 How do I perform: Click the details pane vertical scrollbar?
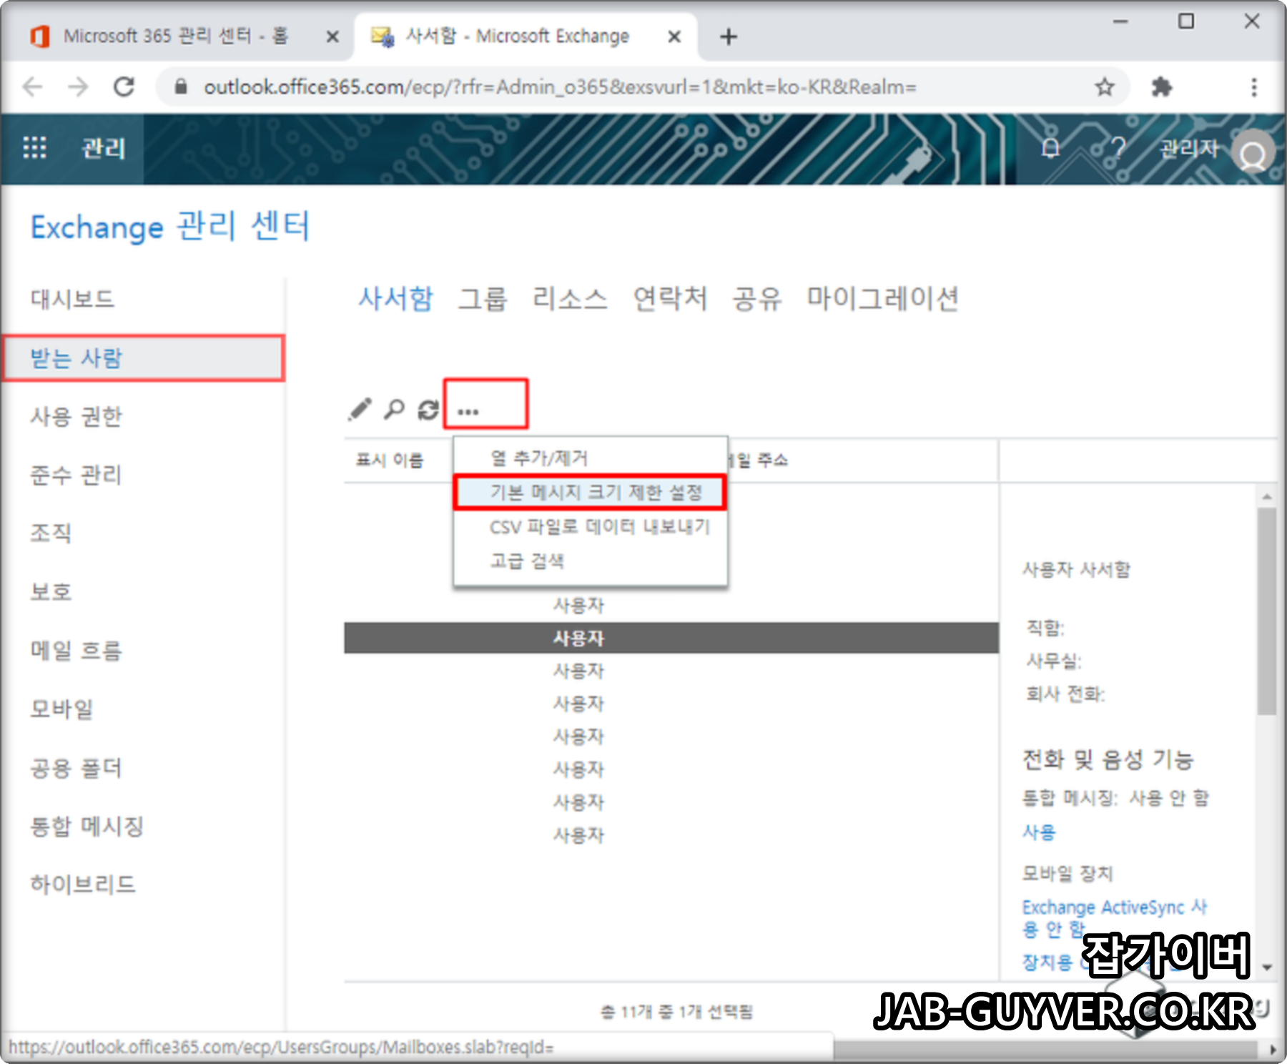pyautogui.click(x=1267, y=610)
